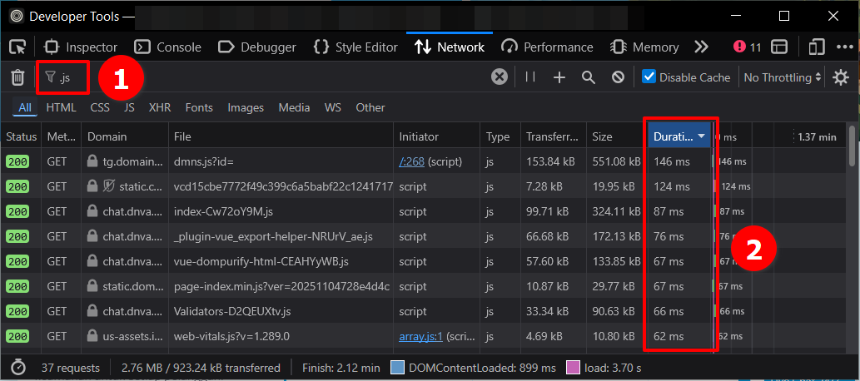Filter requests by CSS

click(100, 107)
